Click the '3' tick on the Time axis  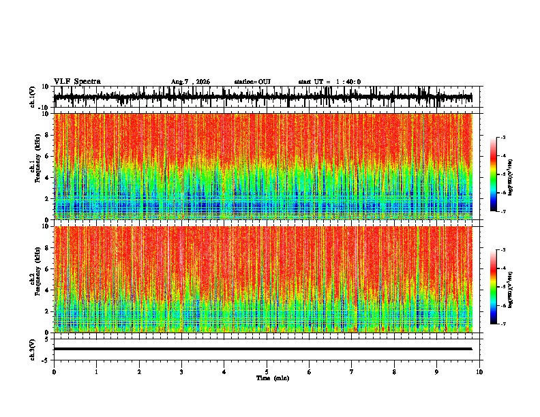click(x=181, y=372)
